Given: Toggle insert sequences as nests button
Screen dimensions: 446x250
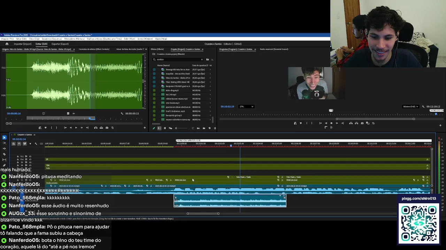Looking at the screenshot, I should coord(14,144).
